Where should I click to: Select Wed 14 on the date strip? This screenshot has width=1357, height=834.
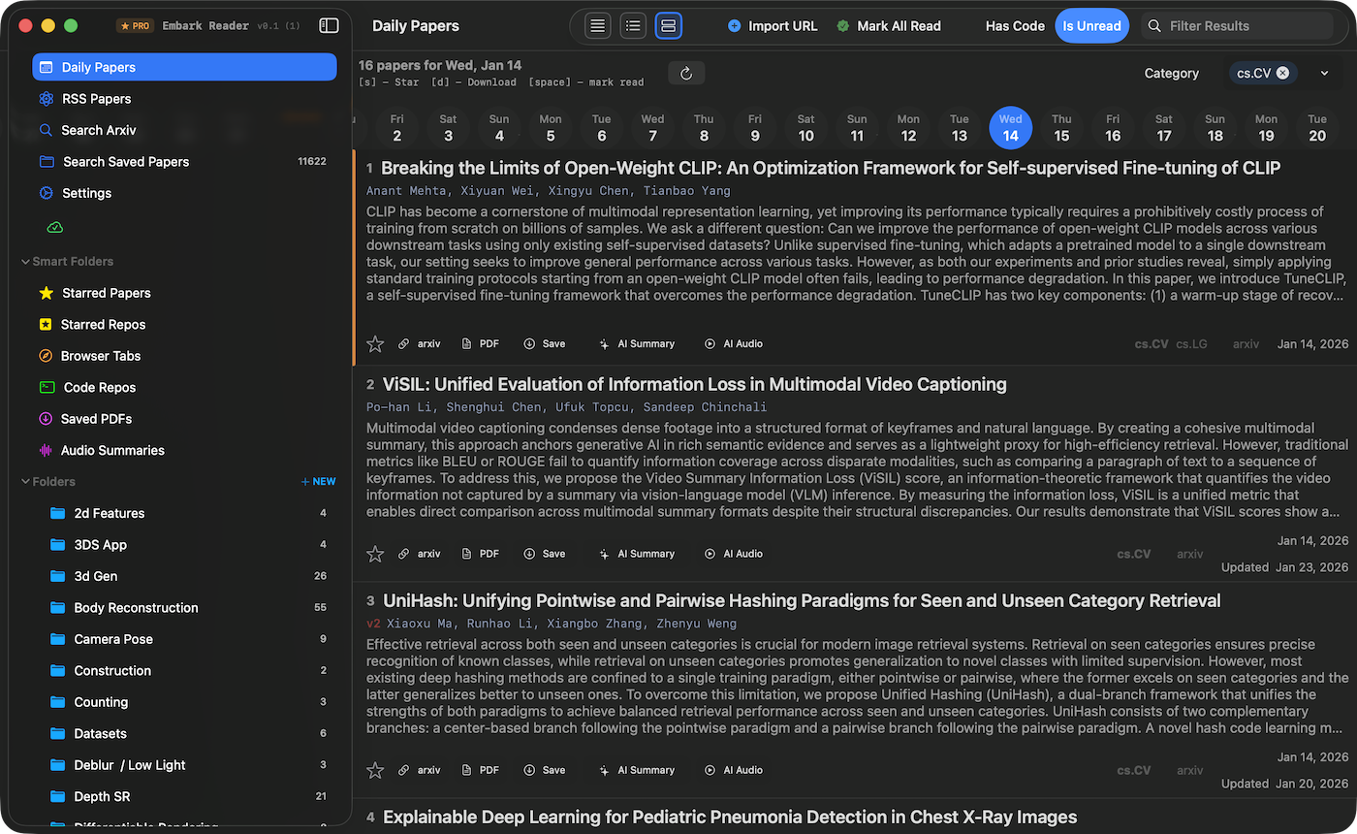pyautogui.click(x=1011, y=127)
